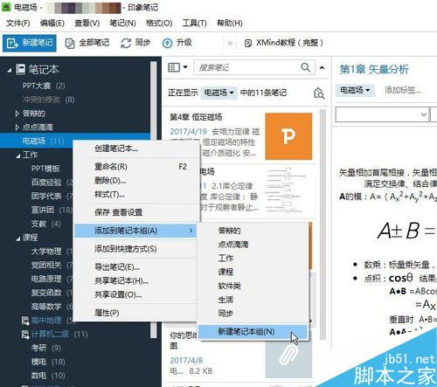Click the note list vertical scrollbar
This screenshot has width=437, height=387.
323,225
